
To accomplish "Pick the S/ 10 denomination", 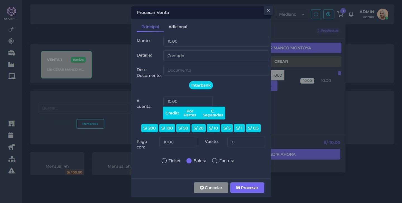I will pyautogui.click(x=213, y=128).
